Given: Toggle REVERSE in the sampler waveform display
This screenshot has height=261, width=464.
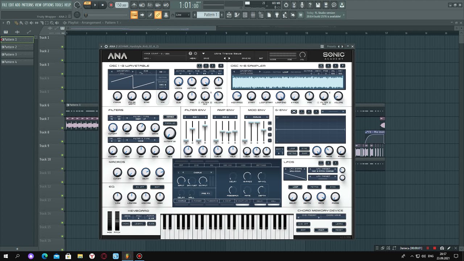Looking at the screenshot, I should click(296, 72).
